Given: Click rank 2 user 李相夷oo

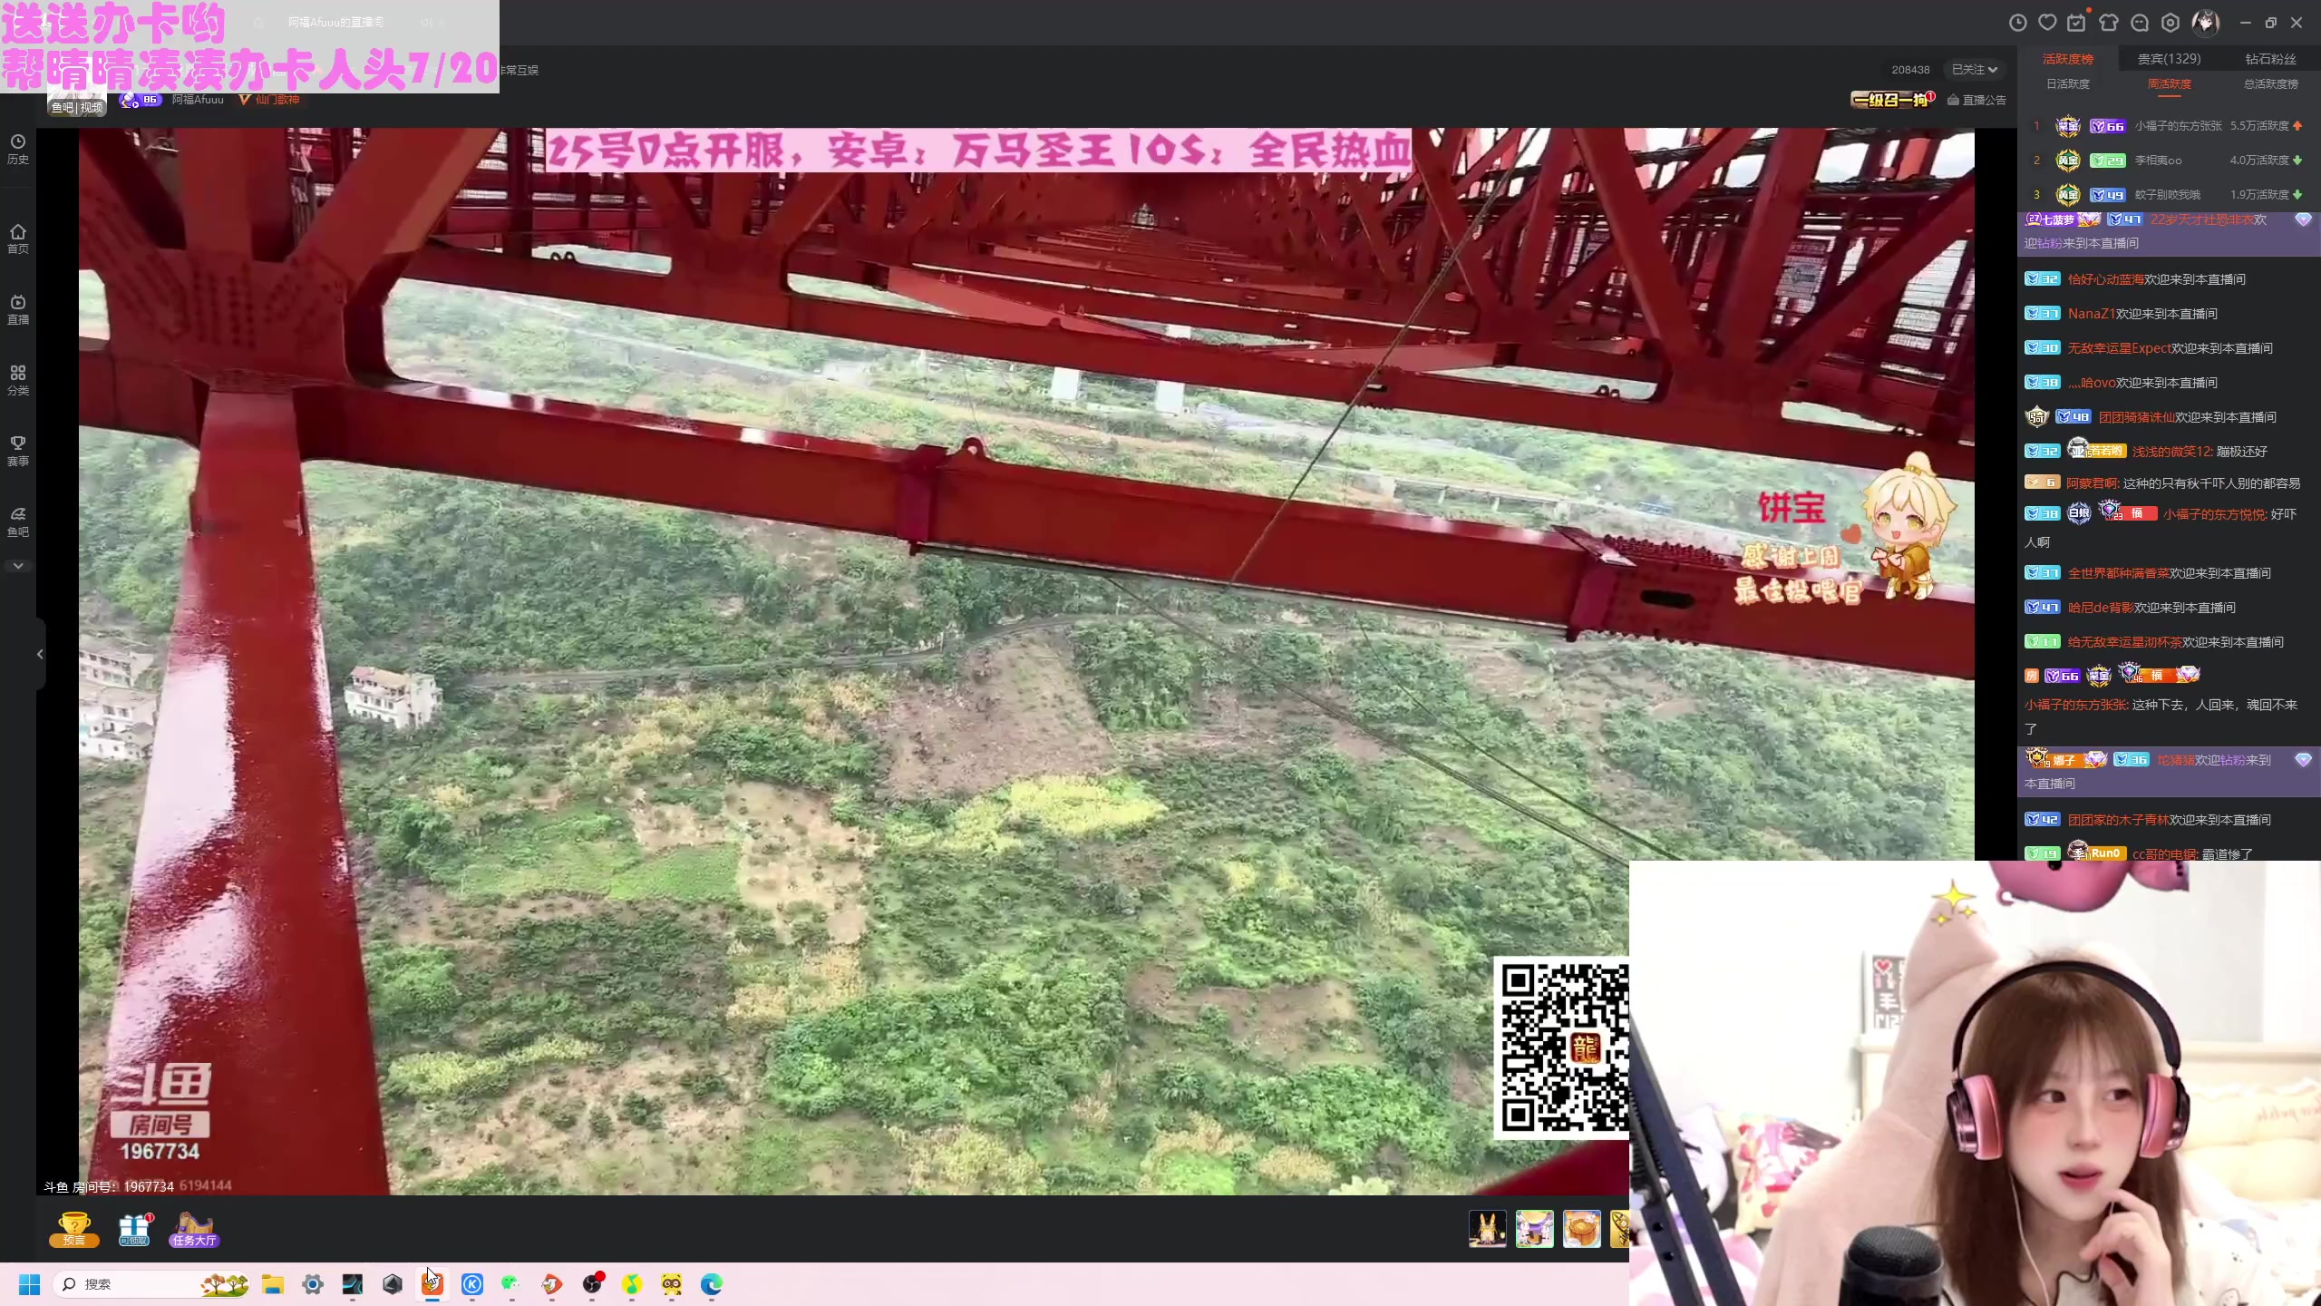Looking at the screenshot, I should 2158,161.
